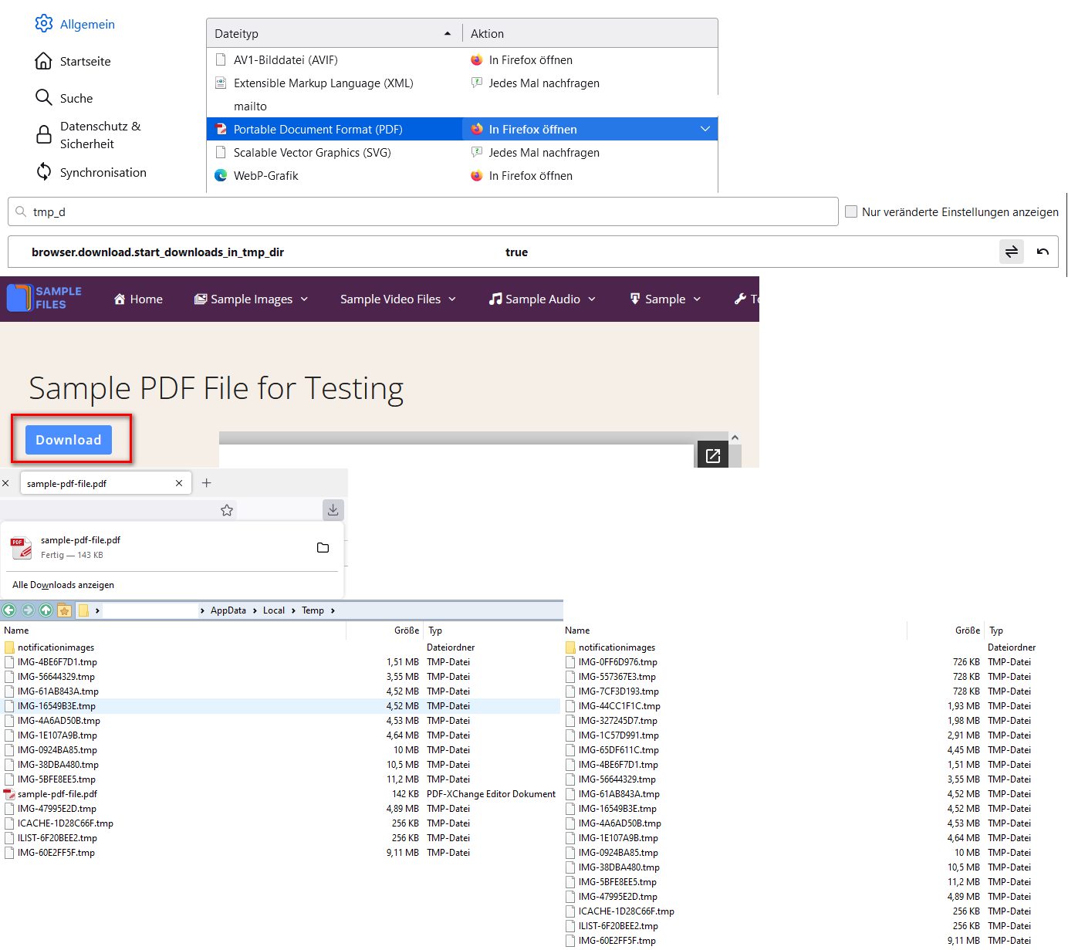Open the Allgemein settings category

(75, 24)
